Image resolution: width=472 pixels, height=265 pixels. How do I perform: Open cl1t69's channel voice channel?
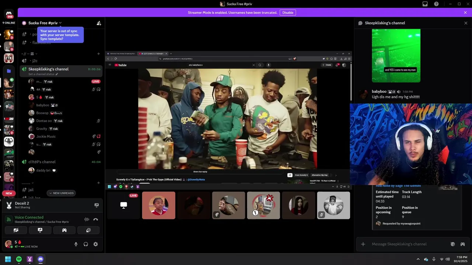pos(61,162)
